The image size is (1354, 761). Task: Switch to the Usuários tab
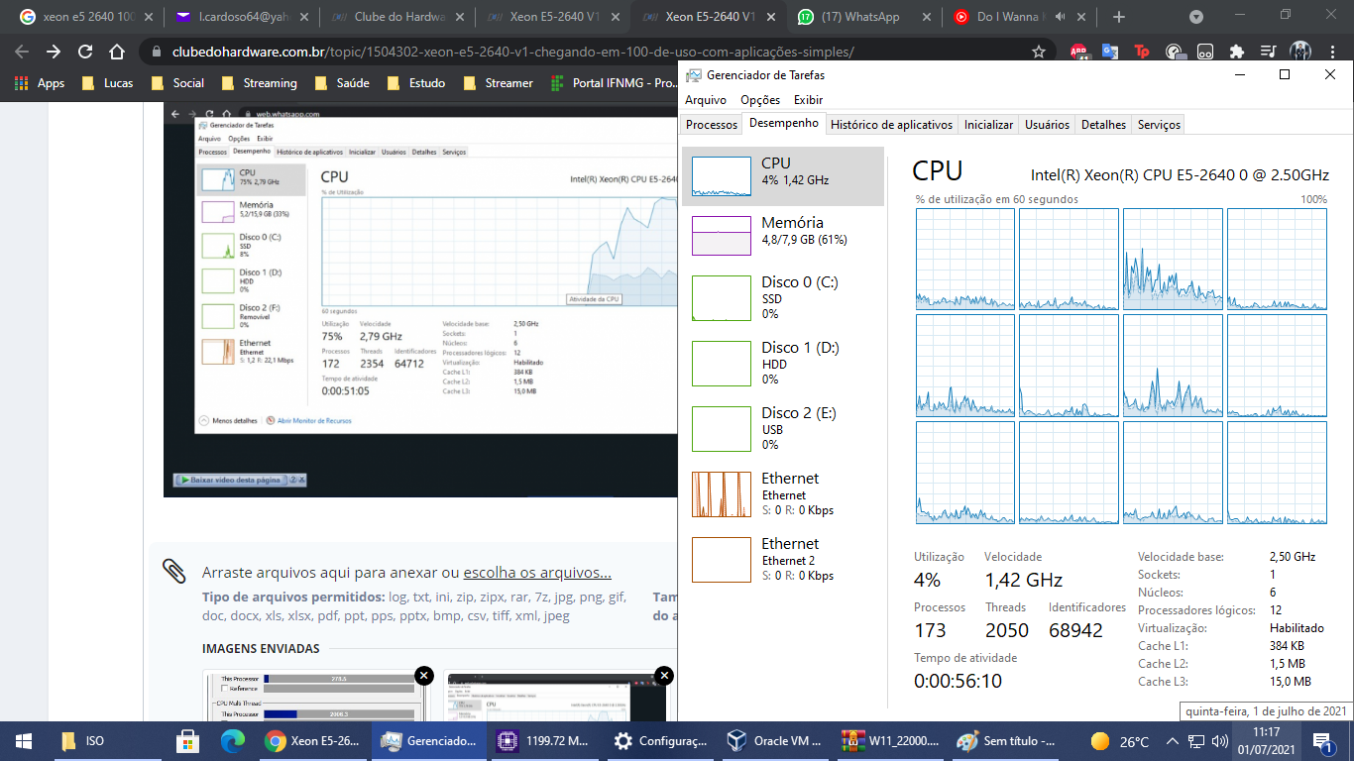coord(1047,125)
